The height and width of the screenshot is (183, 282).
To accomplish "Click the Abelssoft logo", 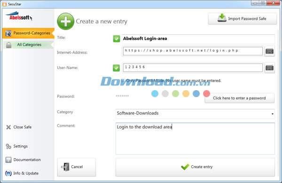I will [x=19, y=16].
